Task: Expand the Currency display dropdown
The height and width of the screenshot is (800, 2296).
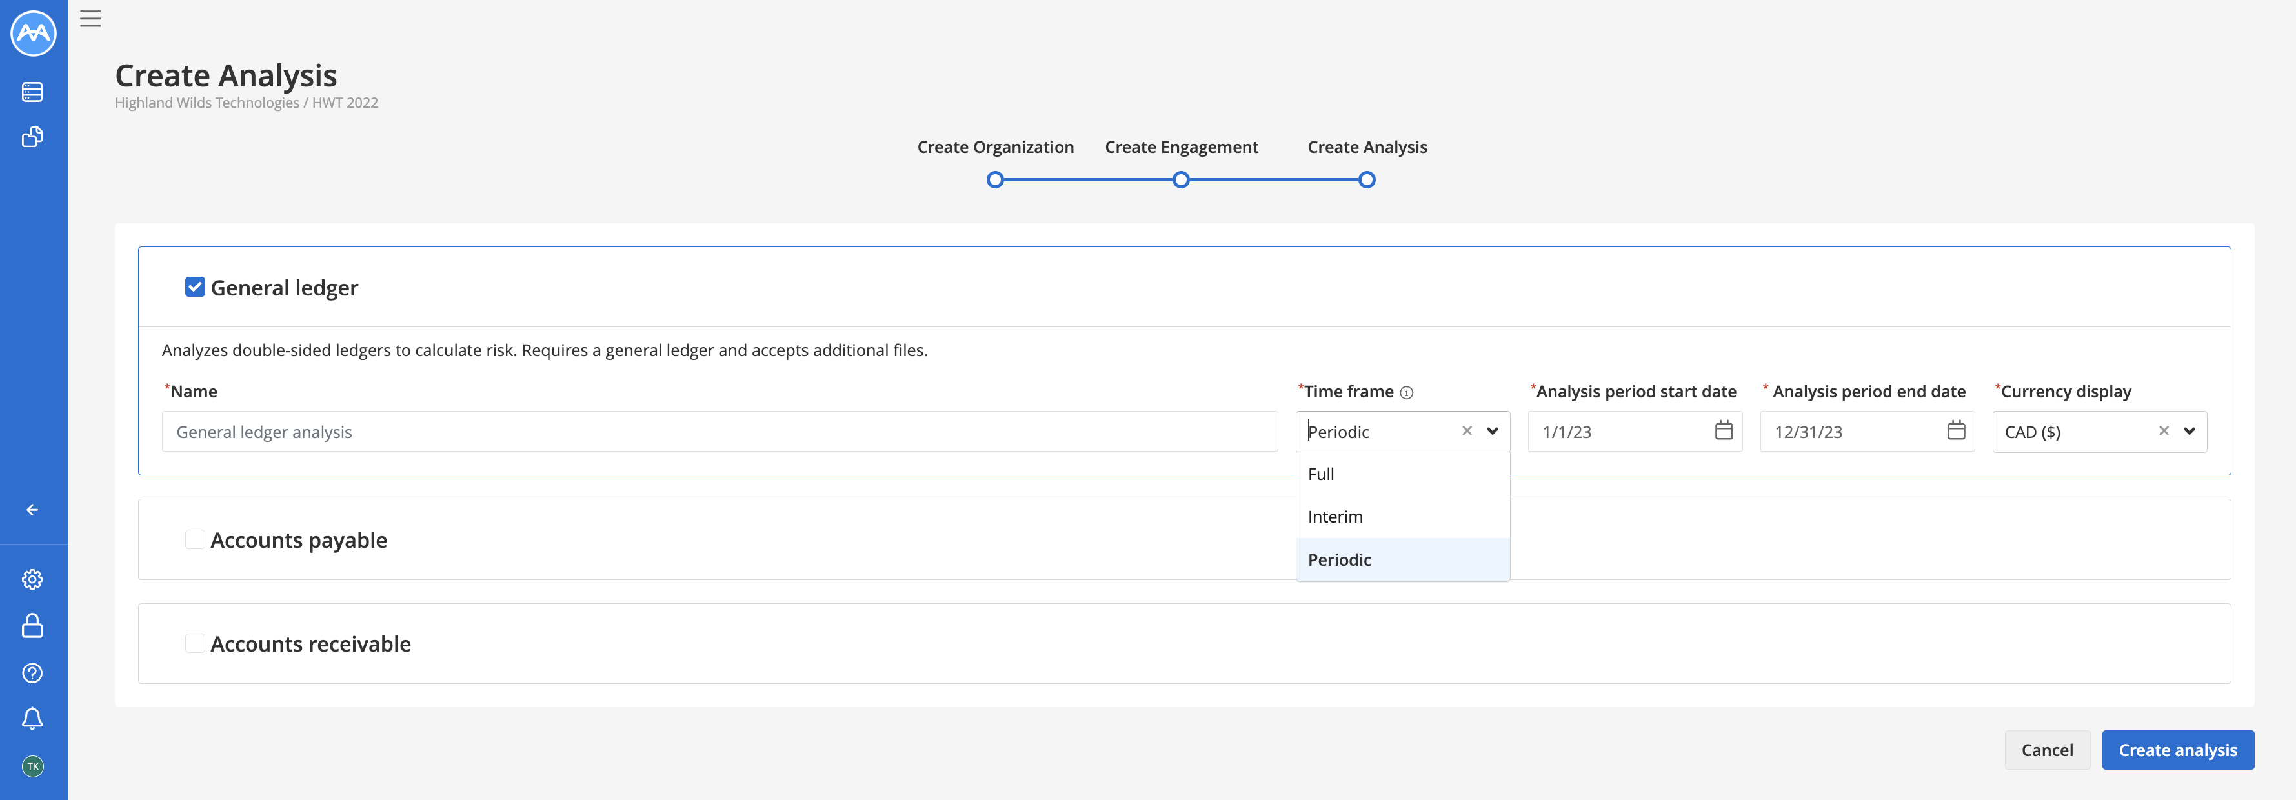Action: 2189,431
